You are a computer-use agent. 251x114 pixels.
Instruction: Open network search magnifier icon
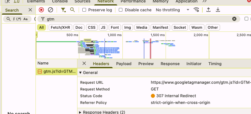[73, 10]
